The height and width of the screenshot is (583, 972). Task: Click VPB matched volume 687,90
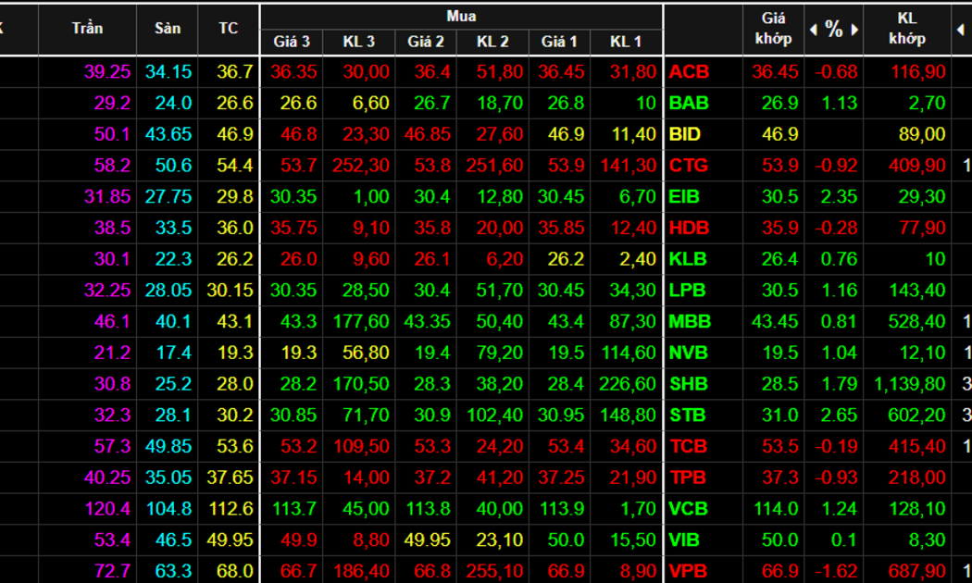point(916,571)
